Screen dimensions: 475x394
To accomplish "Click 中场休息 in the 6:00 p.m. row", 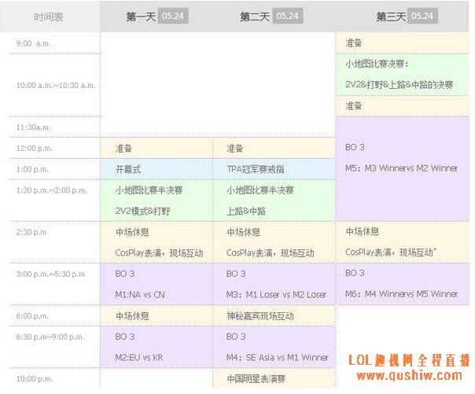I will [x=132, y=316].
